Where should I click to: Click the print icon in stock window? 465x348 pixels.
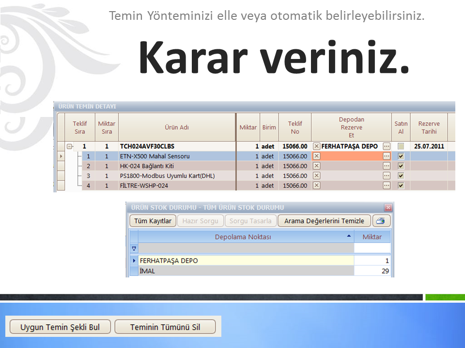click(x=381, y=221)
